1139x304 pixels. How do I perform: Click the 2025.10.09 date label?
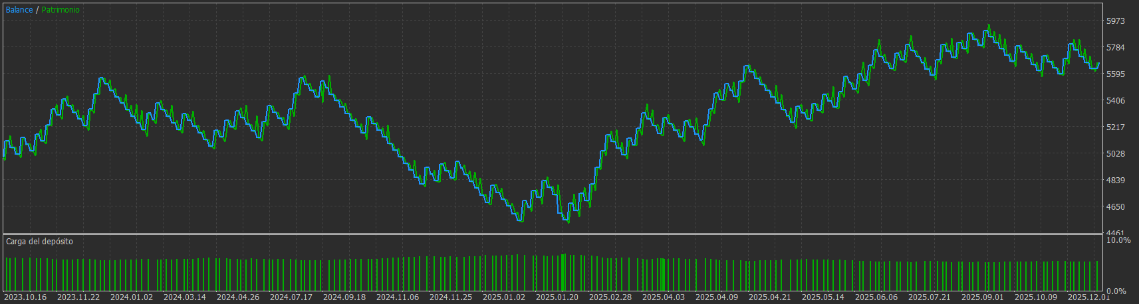(x=1036, y=297)
